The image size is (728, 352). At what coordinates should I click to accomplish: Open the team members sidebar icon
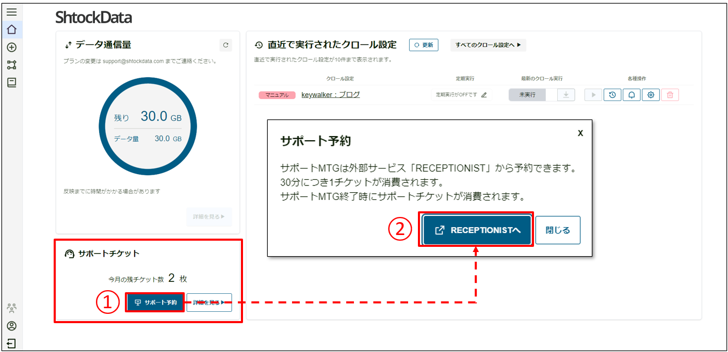coord(11,308)
